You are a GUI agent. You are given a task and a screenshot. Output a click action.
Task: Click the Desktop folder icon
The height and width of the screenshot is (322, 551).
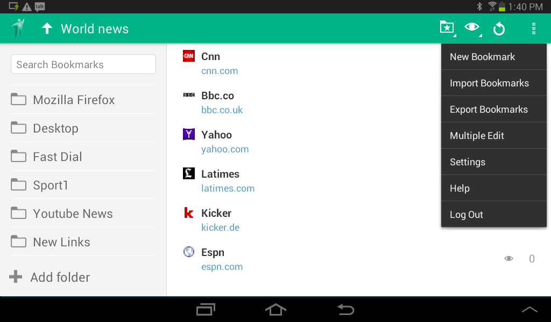(x=18, y=128)
